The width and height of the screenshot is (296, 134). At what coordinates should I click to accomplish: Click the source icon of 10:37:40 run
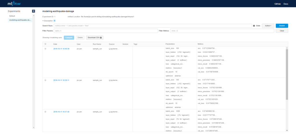110,112
